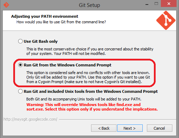This screenshot has height=138, width=179.
Task: Click the Git Setup title bar text
Action: pyautogui.click(x=89, y=5)
